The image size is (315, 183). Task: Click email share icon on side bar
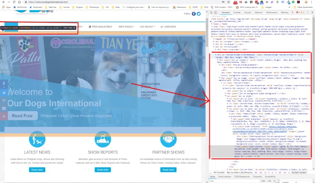click(x=4, y=109)
